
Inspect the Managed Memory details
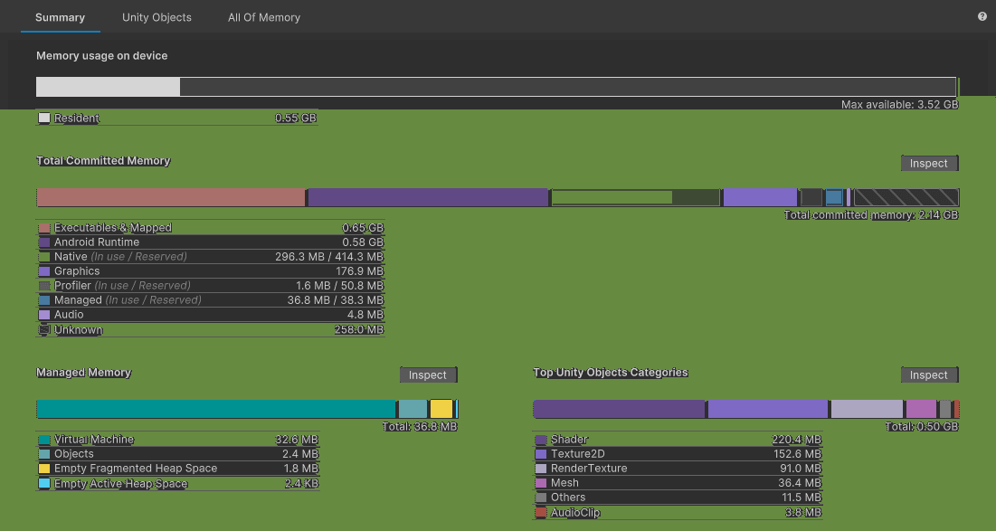coord(428,375)
